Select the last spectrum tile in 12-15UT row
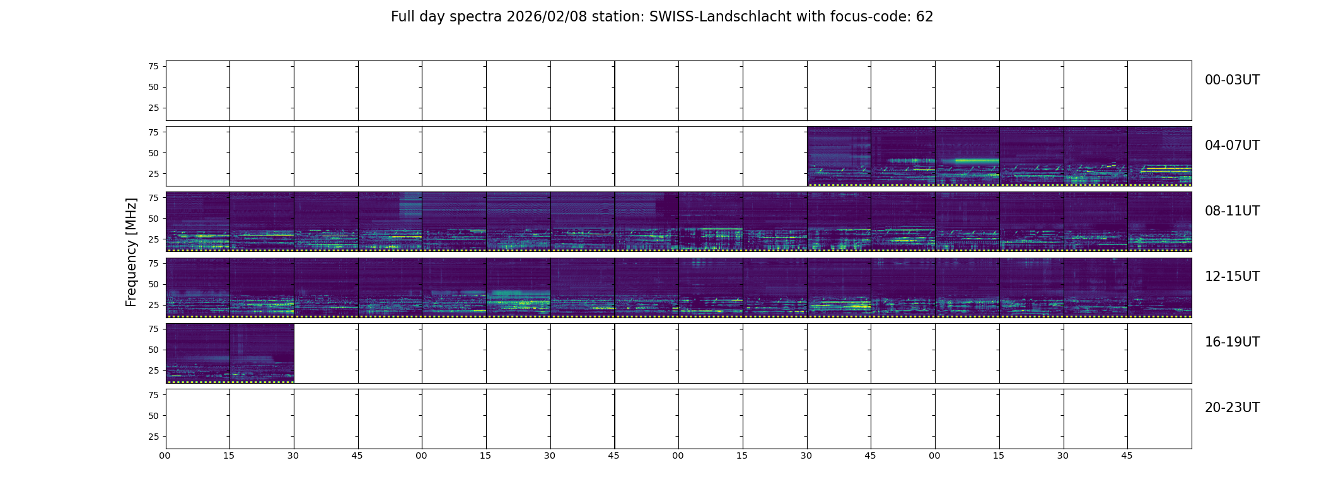 click(x=1159, y=287)
